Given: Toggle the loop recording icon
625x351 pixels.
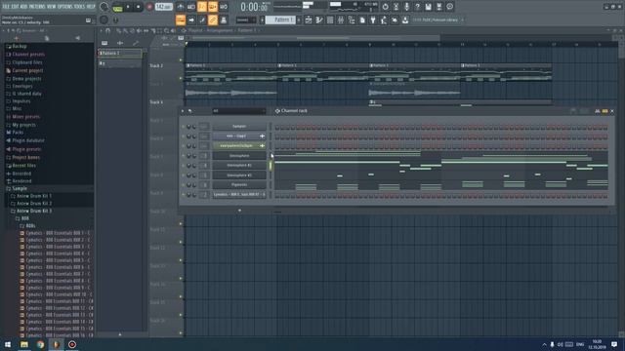Looking at the screenshot, I should click(x=224, y=7).
